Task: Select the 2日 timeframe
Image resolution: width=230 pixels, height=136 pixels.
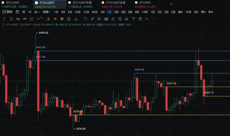Action: (x=159, y=12)
